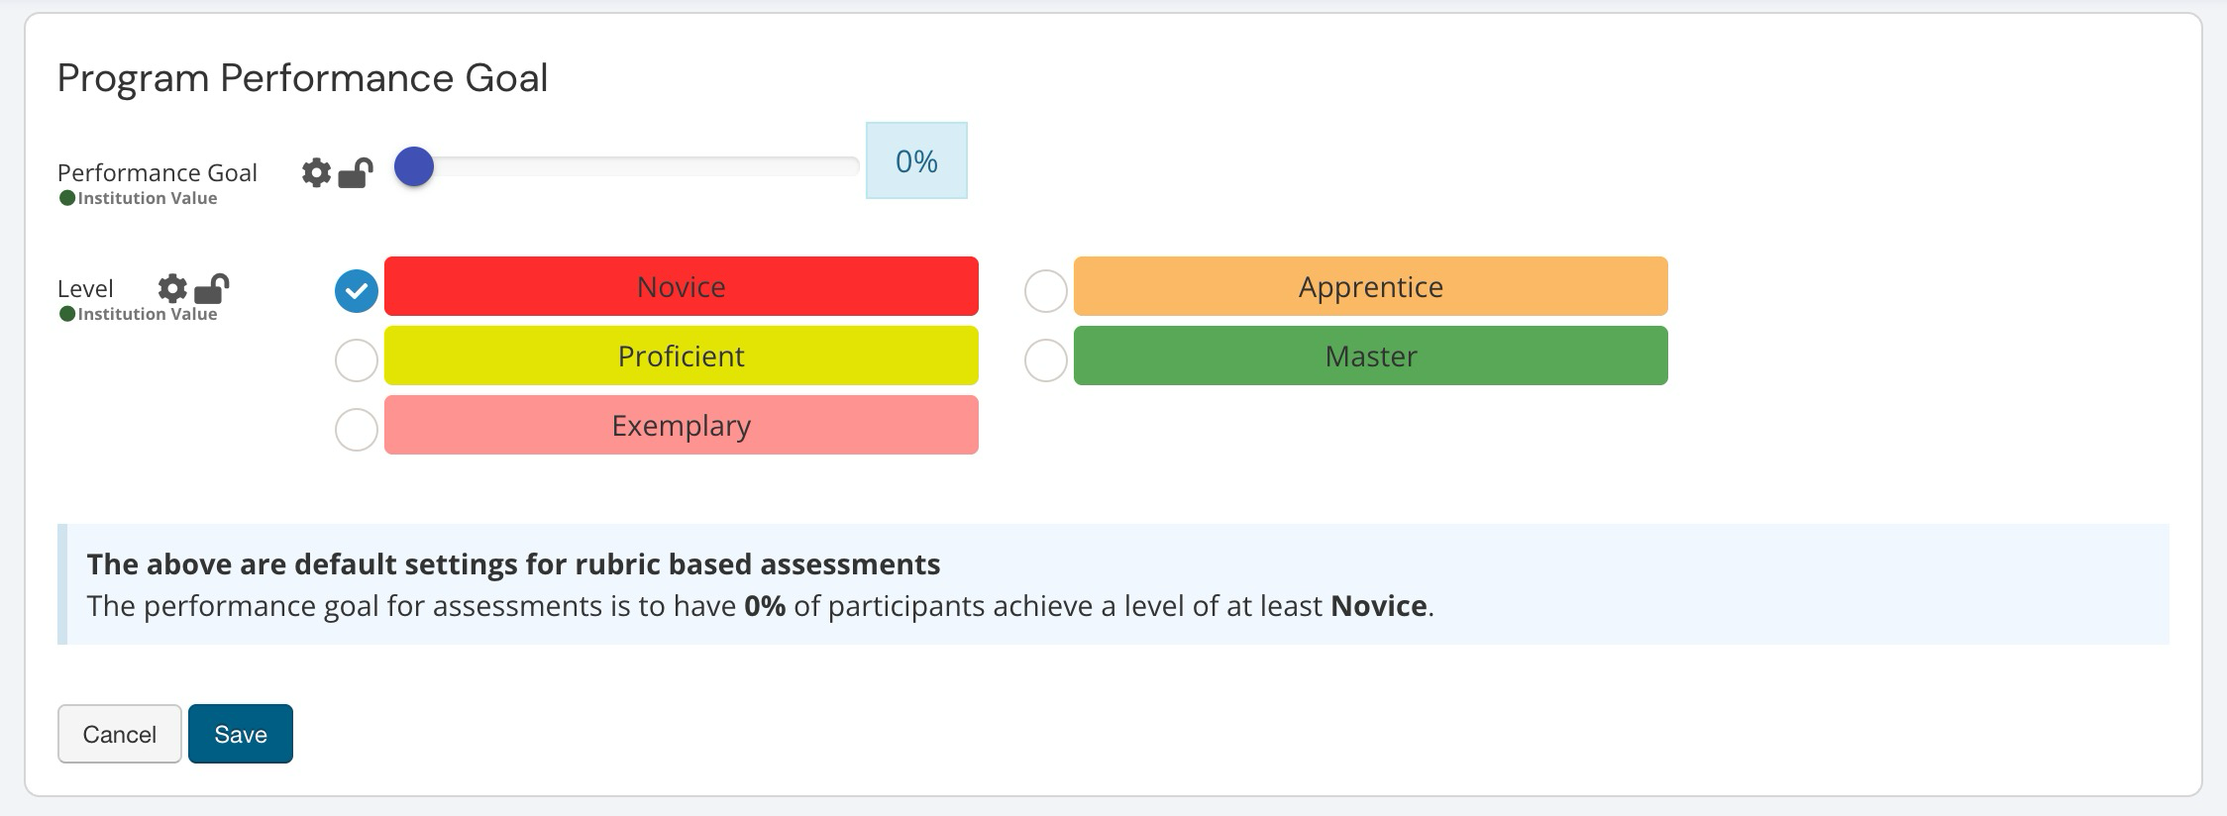
Task: Choose the Proficient radio button
Action: [357, 360]
